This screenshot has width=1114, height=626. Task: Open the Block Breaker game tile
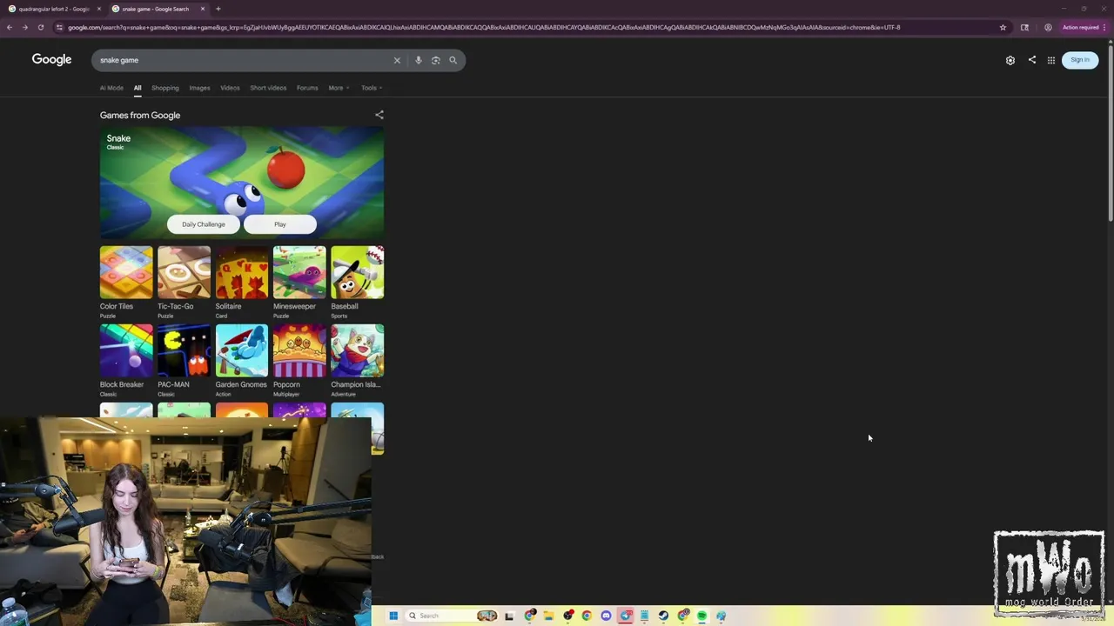[126, 360]
